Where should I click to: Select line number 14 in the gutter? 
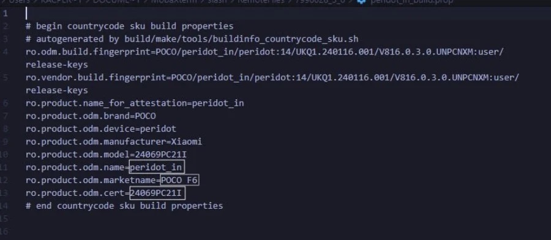(5, 206)
